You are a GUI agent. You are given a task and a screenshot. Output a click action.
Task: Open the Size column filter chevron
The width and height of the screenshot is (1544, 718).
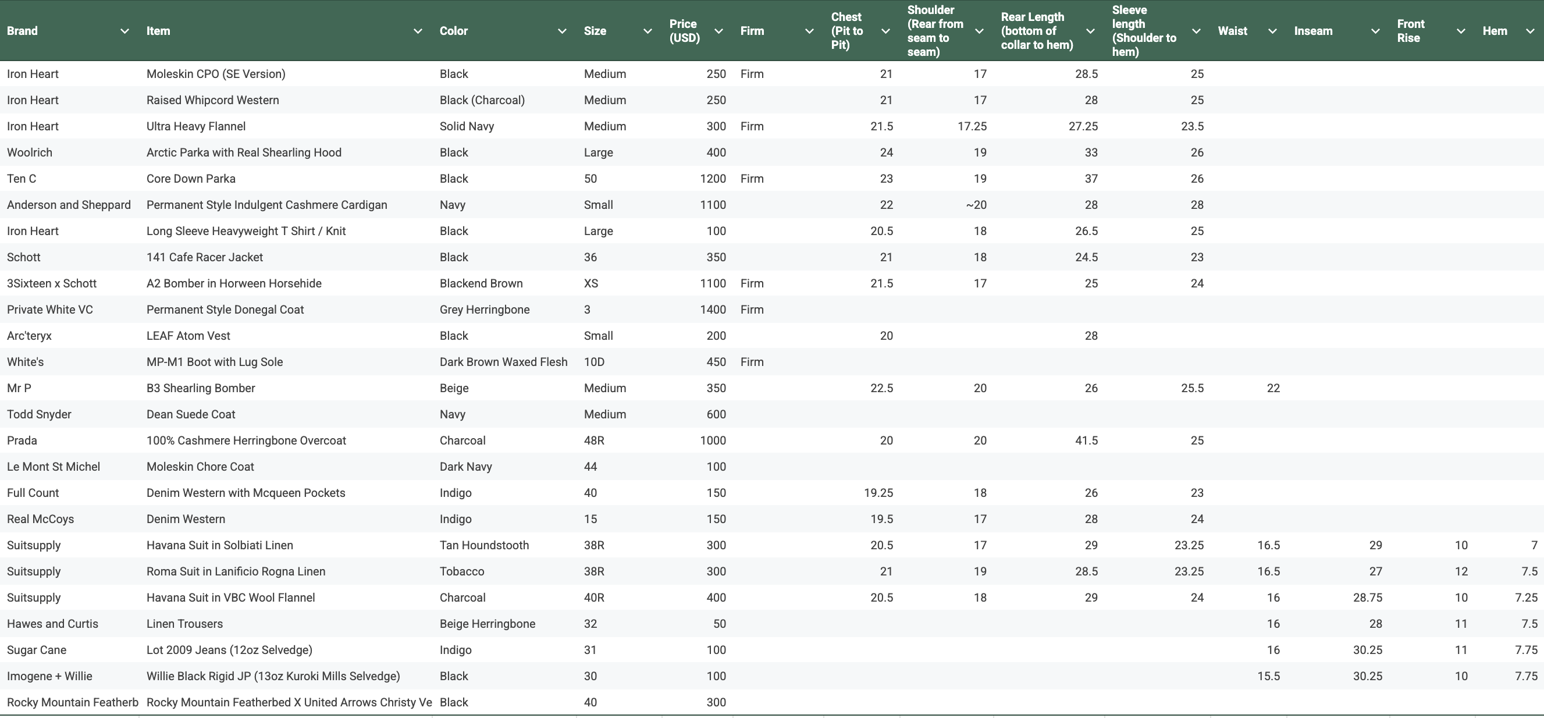click(648, 31)
